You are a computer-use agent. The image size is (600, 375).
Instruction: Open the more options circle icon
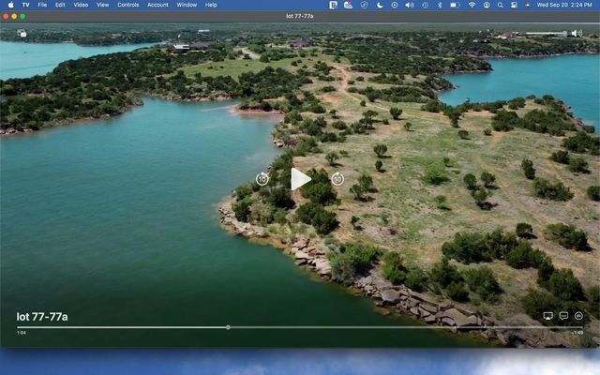pyautogui.click(x=578, y=316)
